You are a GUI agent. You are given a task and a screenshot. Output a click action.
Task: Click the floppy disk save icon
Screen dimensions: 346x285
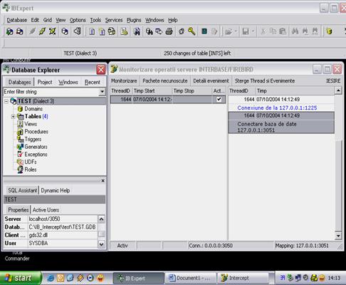click(246, 31)
